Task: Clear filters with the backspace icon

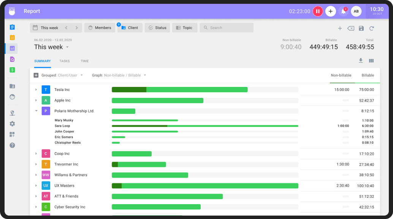Action: coord(351,28)
